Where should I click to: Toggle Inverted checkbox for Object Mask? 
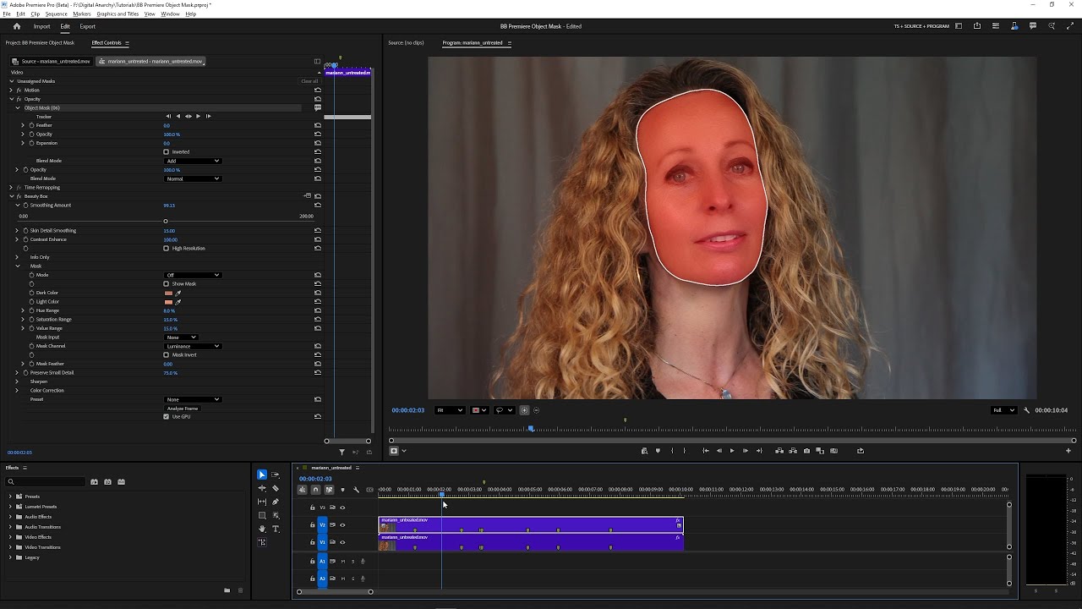[x=166, y=152]
